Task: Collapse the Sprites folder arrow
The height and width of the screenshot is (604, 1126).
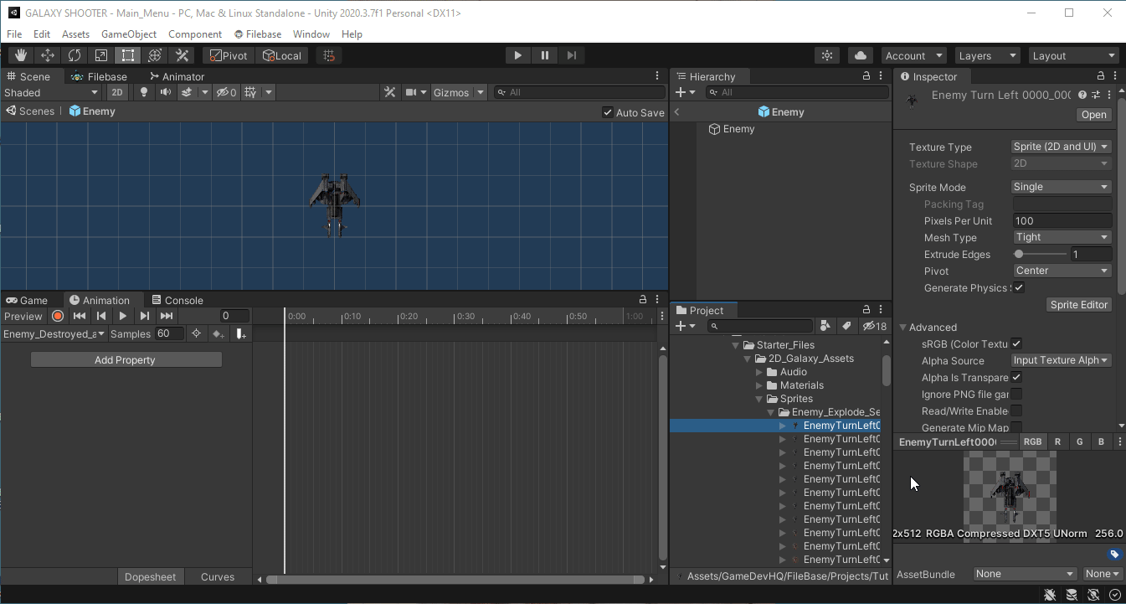Action: (x=760, y=399)
